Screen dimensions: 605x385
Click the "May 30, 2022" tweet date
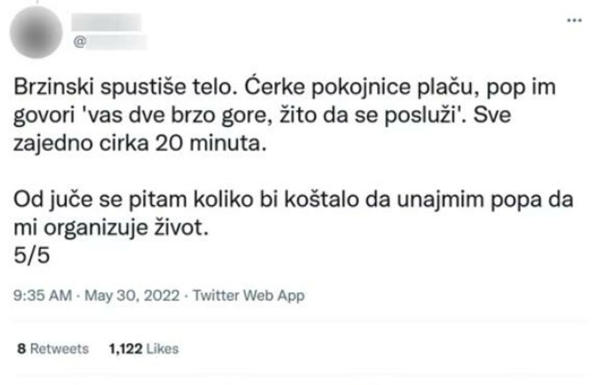[x=132, y=297]
